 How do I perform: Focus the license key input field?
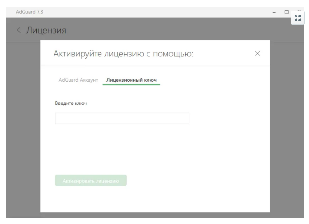click(x=122, y=119)
